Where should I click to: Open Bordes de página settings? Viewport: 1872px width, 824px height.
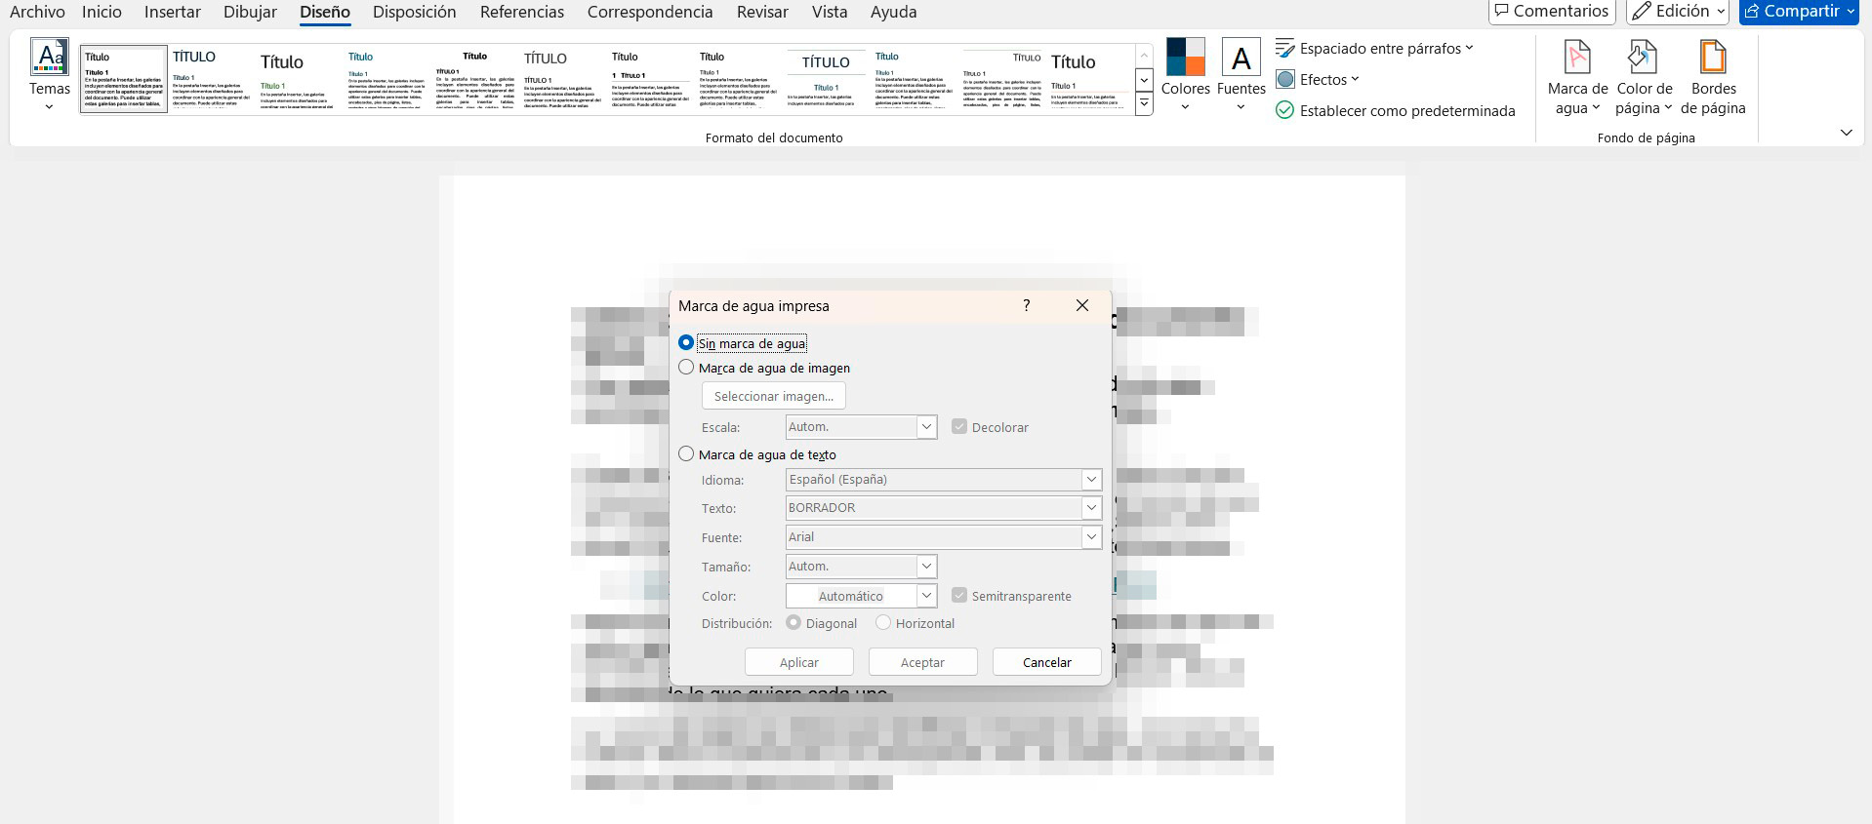point(1713,78)
